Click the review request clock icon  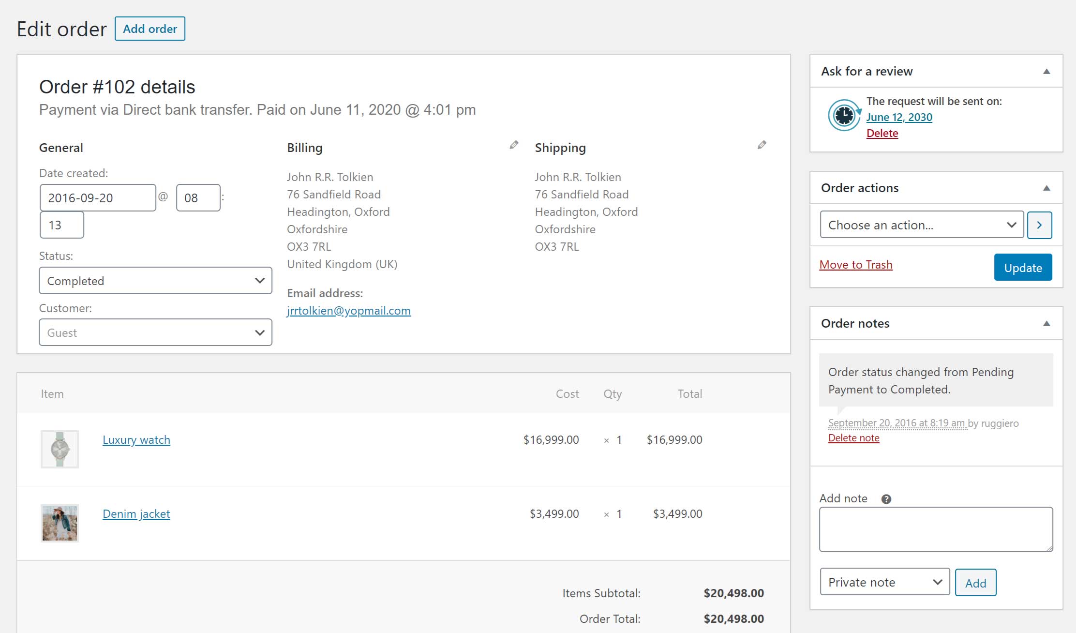point(844,116)
